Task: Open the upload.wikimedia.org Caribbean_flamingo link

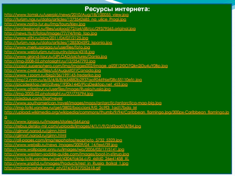Action: pyautogui.click(x=117, y=112)
